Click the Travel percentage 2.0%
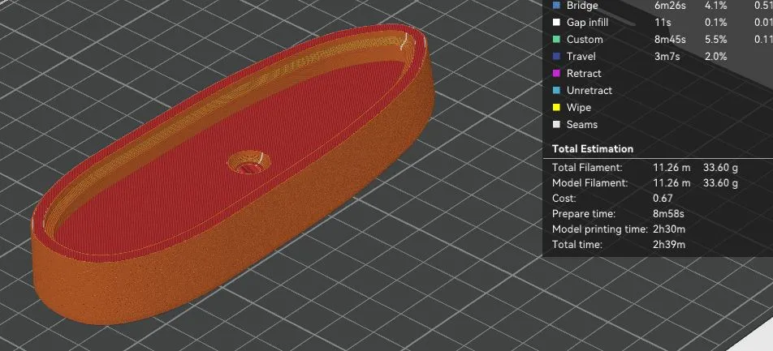 pos(716,57)
